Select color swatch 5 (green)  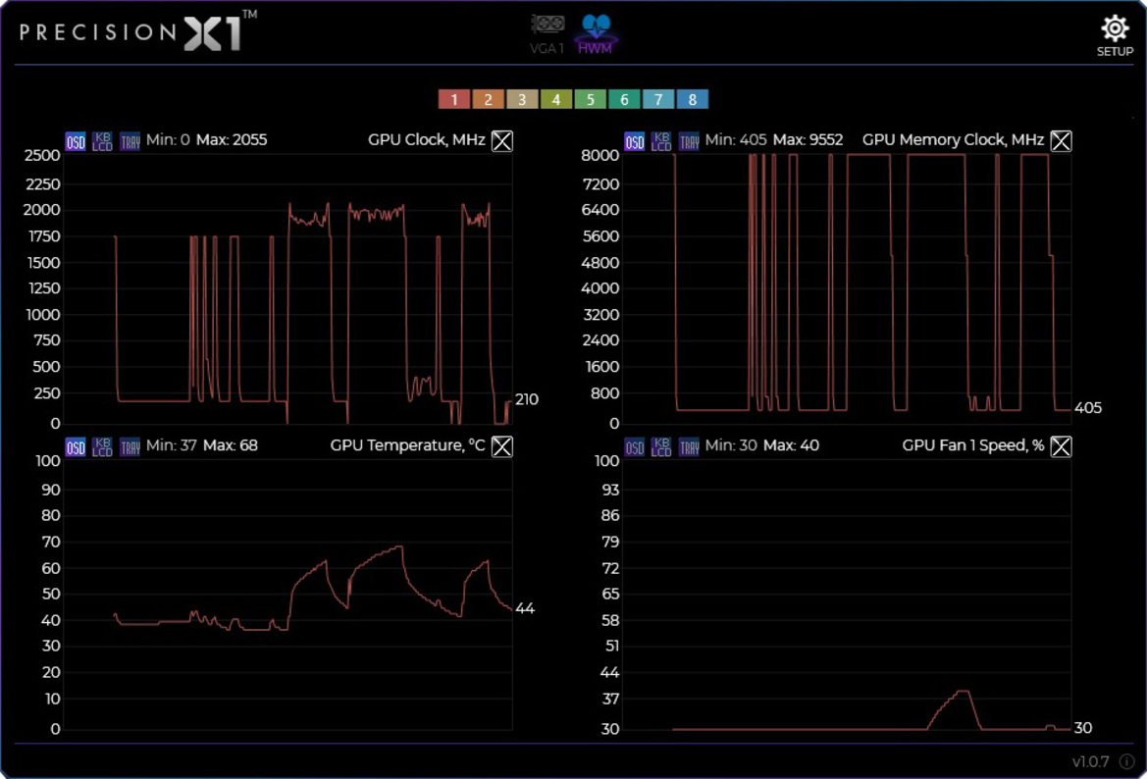coord(591,99)
